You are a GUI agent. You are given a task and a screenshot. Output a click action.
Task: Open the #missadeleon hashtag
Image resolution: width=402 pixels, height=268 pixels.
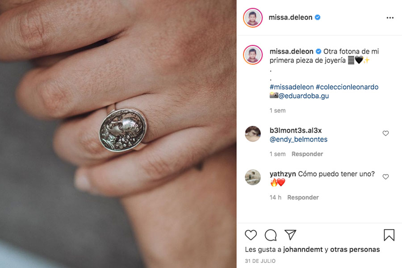click(x=292, y=87)
